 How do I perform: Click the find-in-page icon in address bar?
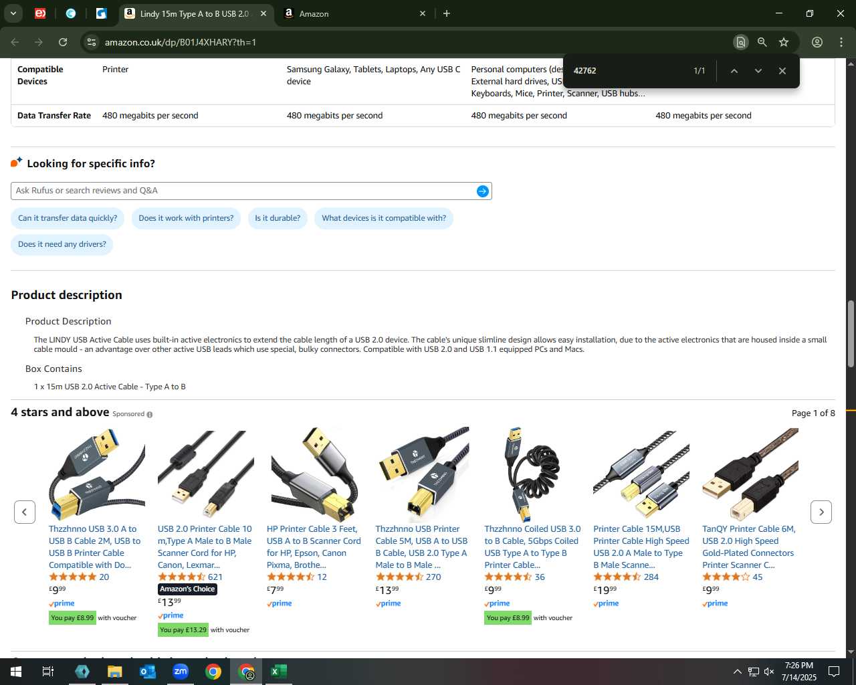[740, 42]
